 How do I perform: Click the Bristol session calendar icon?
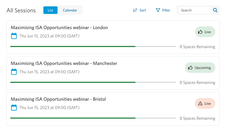pos(14,108)
